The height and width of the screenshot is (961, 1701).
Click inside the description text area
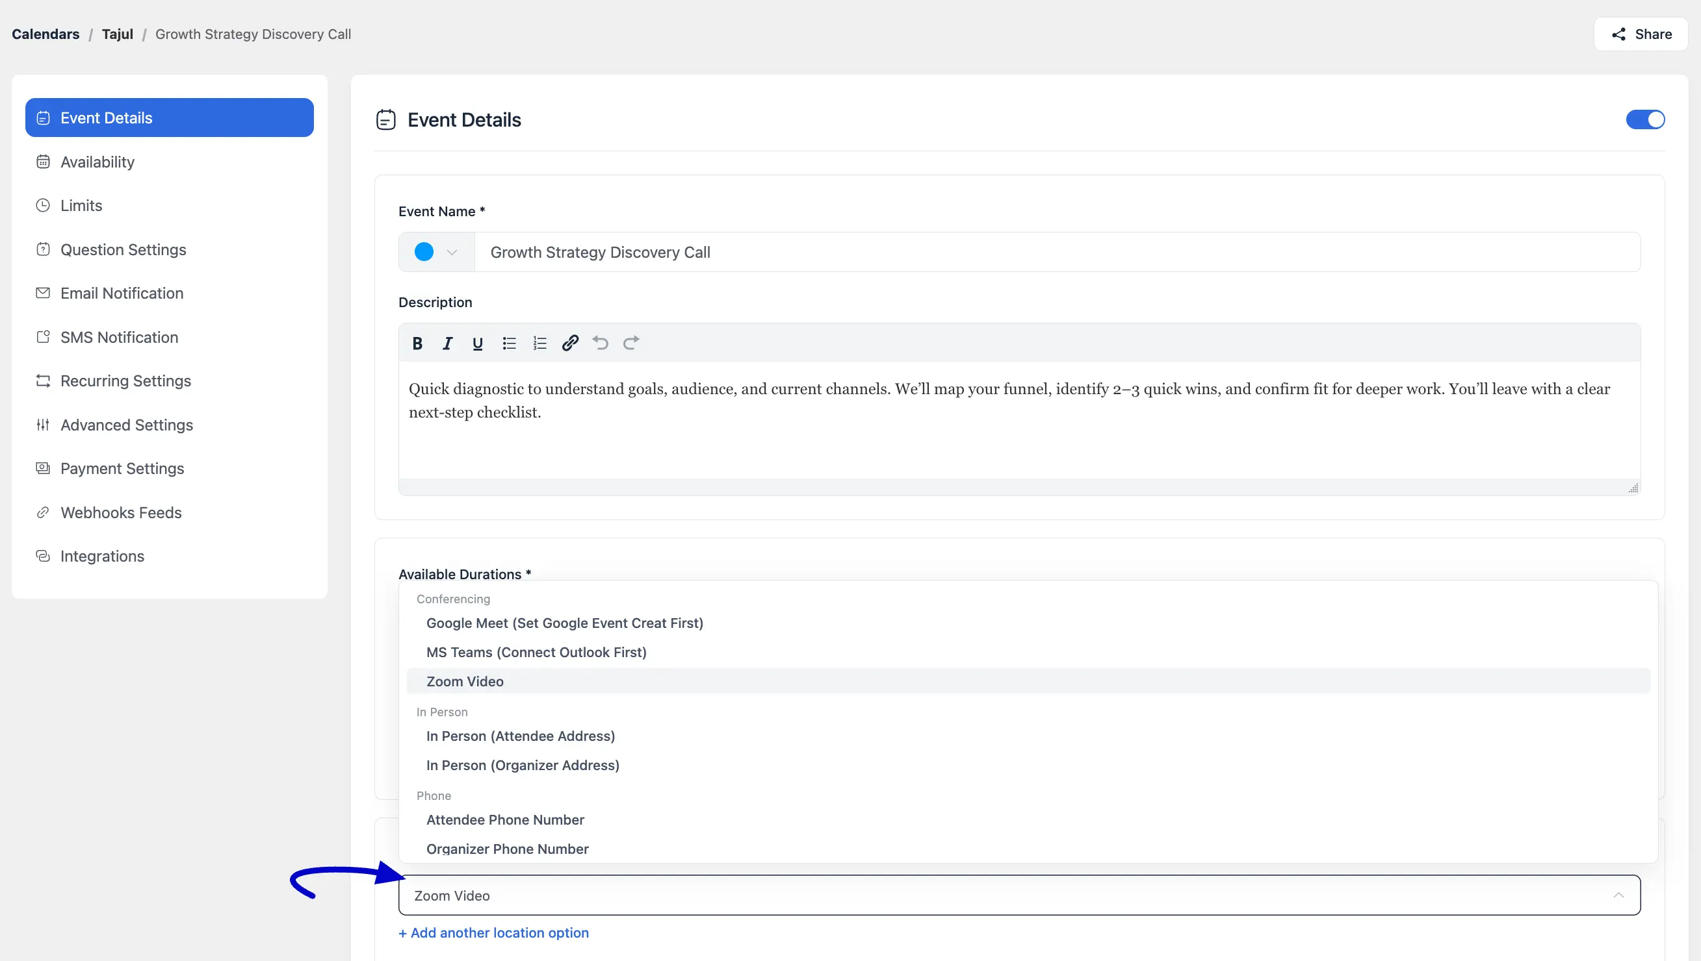(x=1019, y=419)
